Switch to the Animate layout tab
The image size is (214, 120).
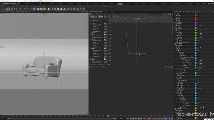120,3
